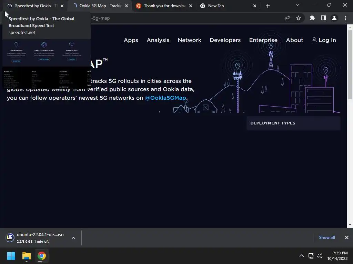The height and width of the screenshot is (264, 353).
Task: Open a new browser tab with plus button
Action: point(268,6)
